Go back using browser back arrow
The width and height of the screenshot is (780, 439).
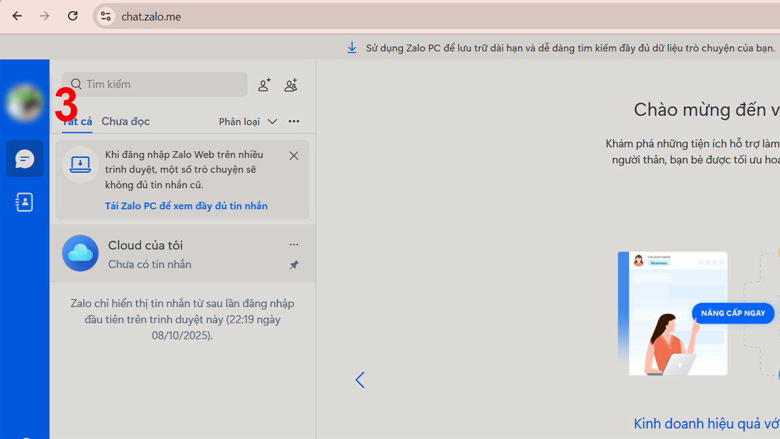pyautogui.click(x=17, y=16)
